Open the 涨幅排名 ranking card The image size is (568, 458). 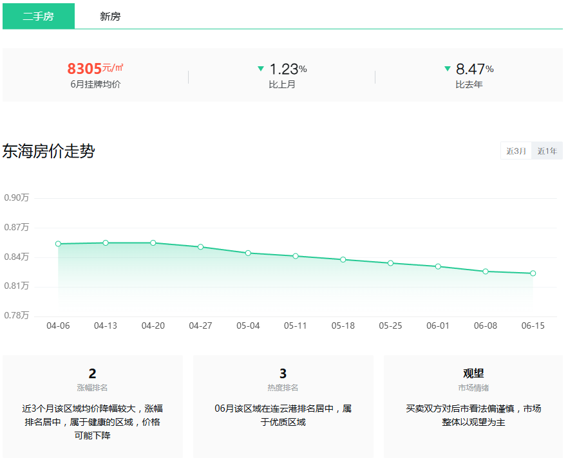(x=92, y=407)
